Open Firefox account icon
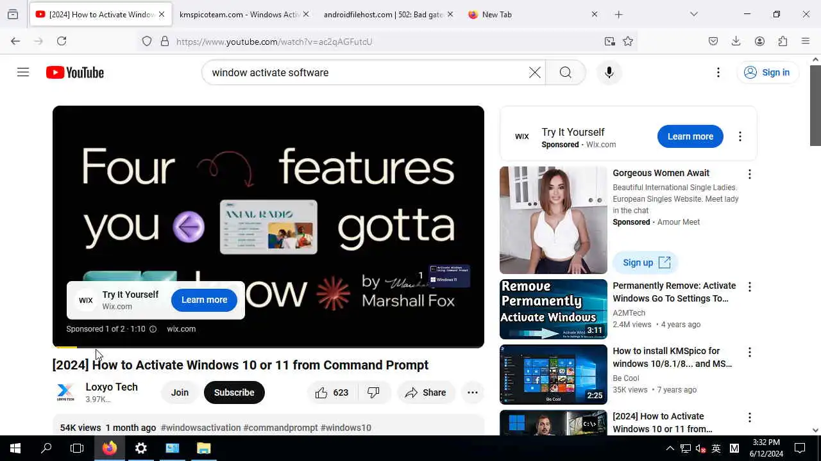Image resolution: width=821 pixels, height=461 pixels. [759, 41]
